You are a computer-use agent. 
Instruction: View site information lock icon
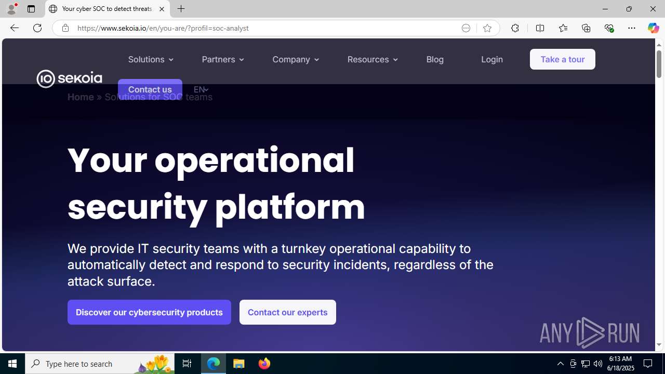(65, 28)
